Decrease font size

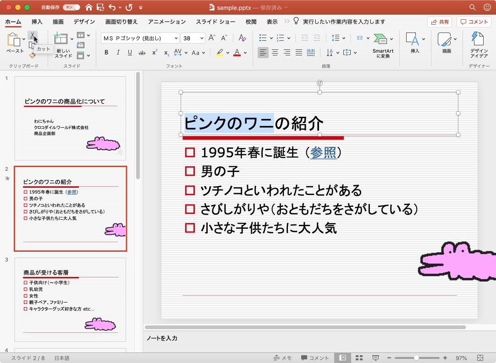224,38
